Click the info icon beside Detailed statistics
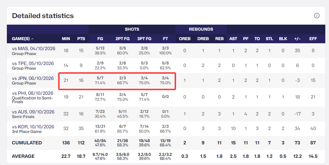The width and height of the screenshot is (329, 165). coord(317,16)
